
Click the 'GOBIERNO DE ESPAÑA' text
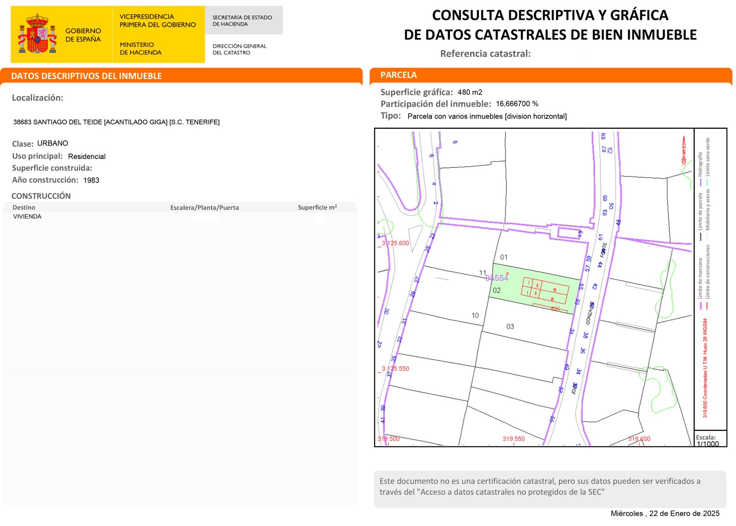click(x=83, y=35)
